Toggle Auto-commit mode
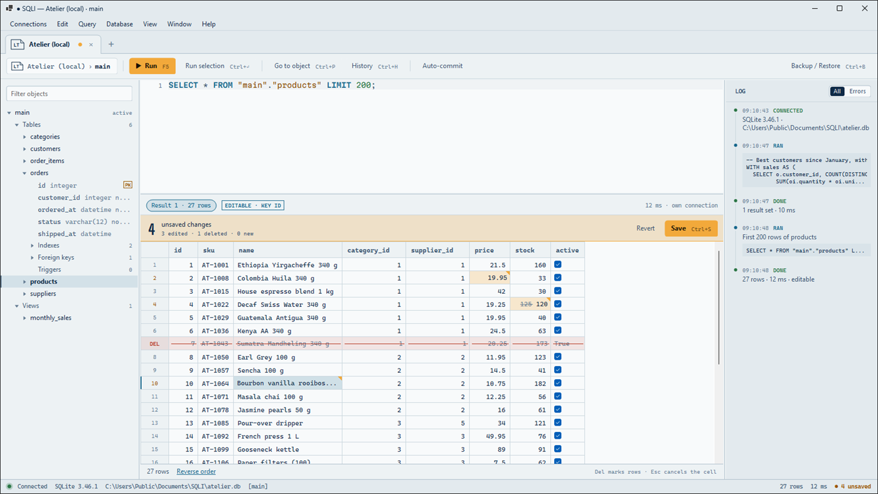878x494 pixels. (x=442, y=66)
